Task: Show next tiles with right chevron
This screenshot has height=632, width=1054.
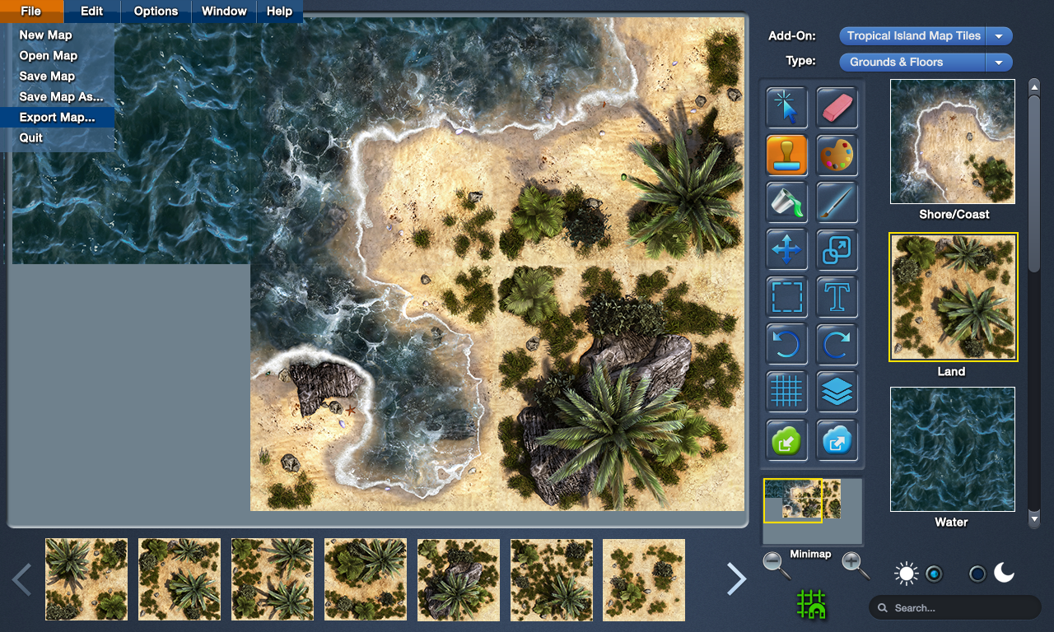Action: (736, 579)
